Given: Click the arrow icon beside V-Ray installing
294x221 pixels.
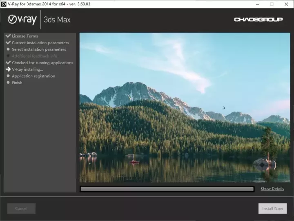Looking at the screenshot, I should click(x=8, y=69).
